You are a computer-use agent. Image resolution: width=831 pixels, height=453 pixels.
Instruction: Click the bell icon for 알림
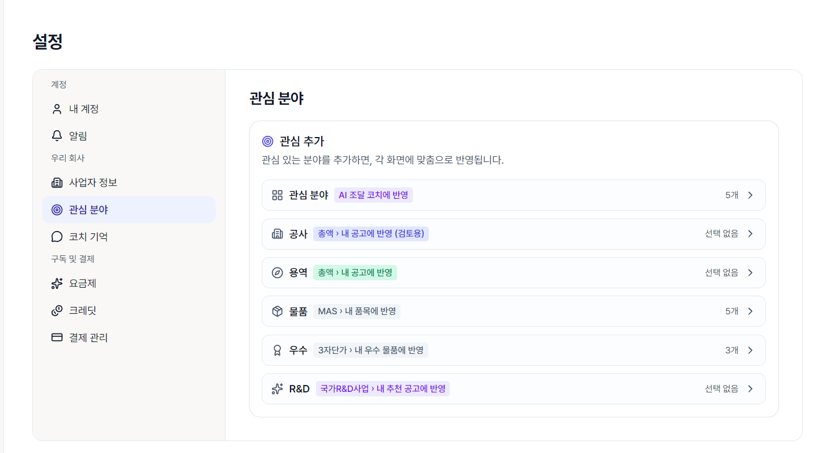(57, 136)
